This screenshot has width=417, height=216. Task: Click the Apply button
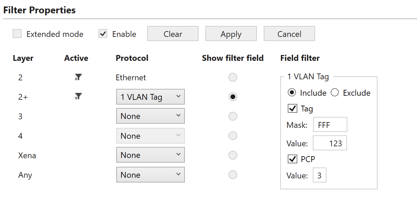tap(231, 34)
